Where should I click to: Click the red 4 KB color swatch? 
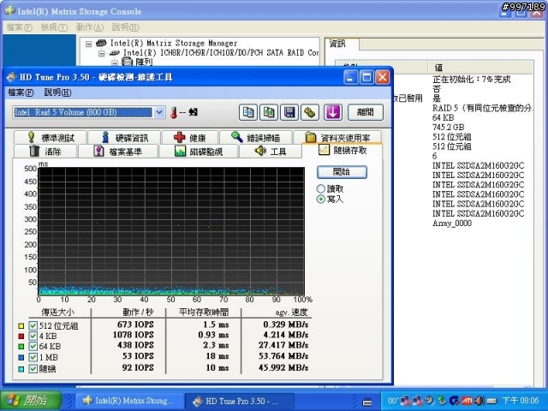point(21,337)
